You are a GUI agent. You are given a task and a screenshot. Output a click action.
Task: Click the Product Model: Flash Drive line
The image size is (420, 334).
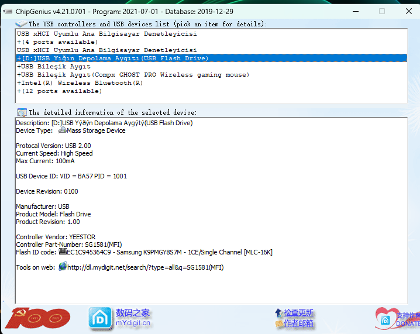pyautogui.click(x=53, y=214)
